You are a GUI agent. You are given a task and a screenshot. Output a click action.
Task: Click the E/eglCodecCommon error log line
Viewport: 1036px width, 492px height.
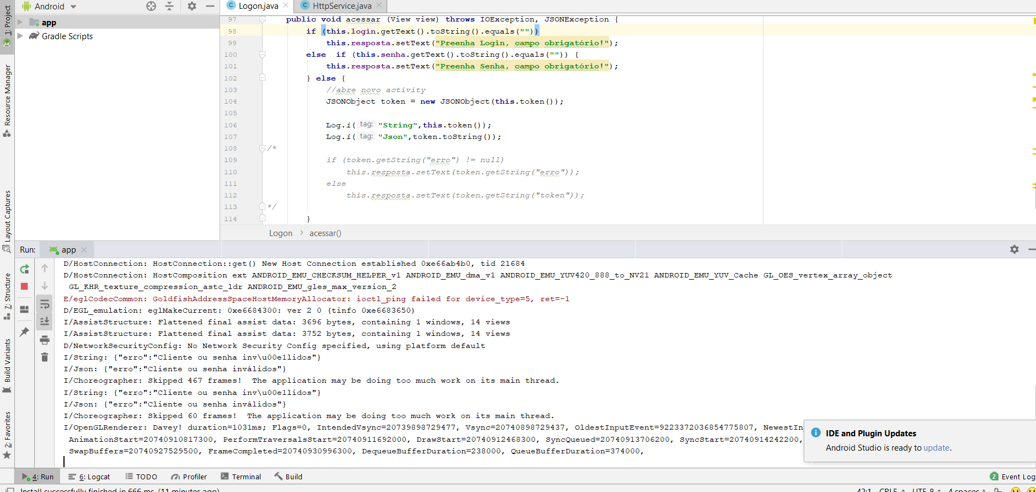click(x=316, y=299)
